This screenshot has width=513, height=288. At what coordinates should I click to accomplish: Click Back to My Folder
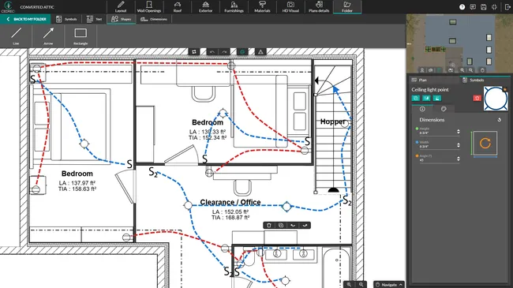(25, 19)
